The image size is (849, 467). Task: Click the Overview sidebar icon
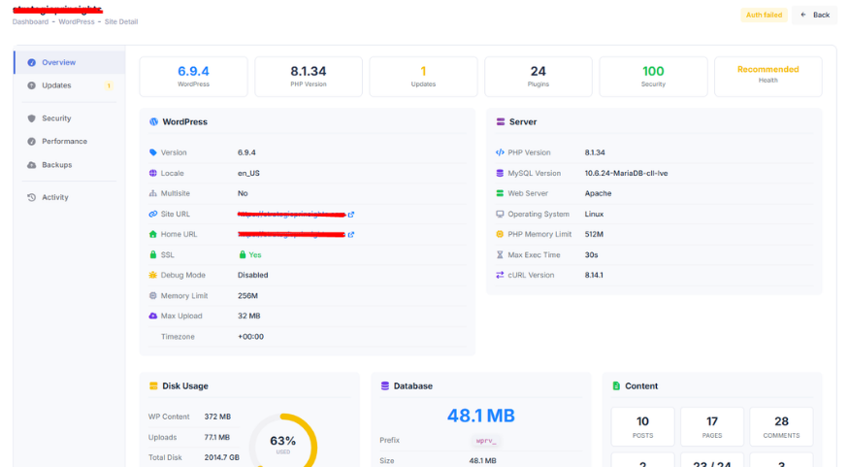tap(31, 62)
